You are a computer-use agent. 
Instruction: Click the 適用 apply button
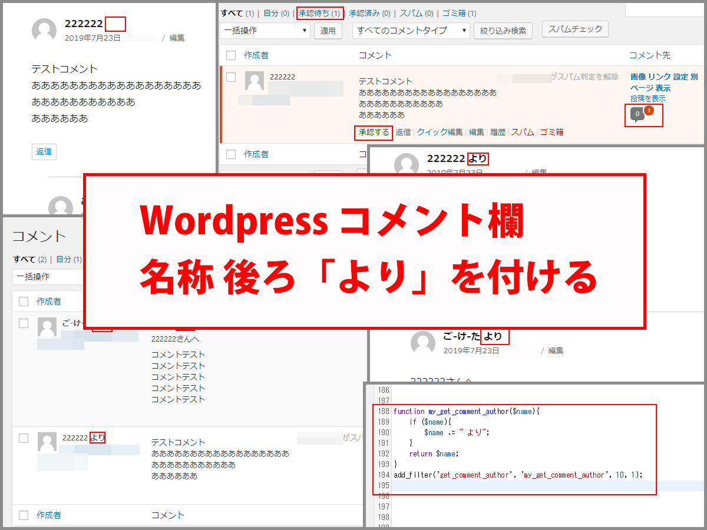click(x=328, y=31)
